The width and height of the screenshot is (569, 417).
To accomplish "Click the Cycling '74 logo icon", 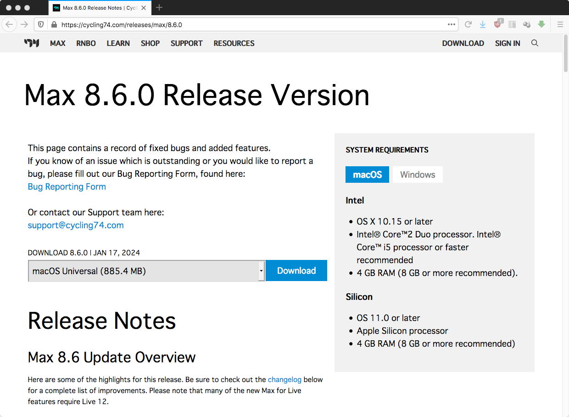I will [x=32, y=43].
